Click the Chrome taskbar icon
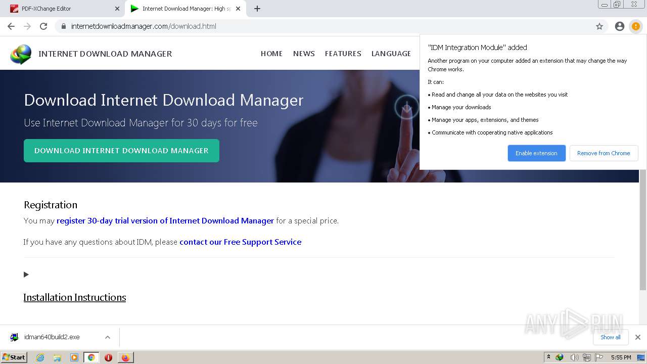This screenshot has height=364, width=647. click(x=91, y=357)
